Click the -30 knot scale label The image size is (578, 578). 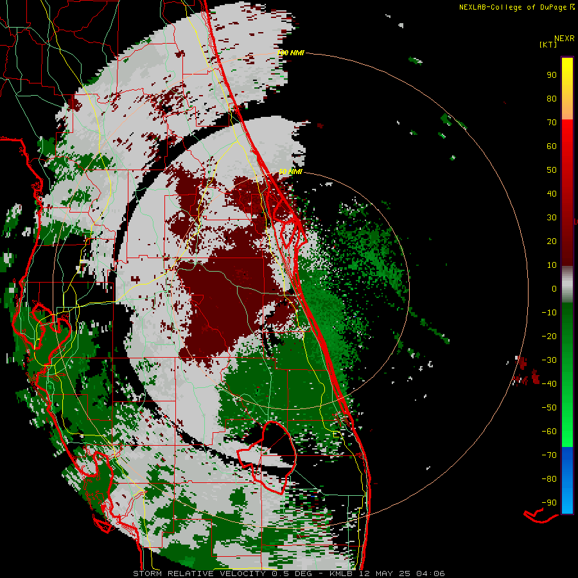point(549,360)
